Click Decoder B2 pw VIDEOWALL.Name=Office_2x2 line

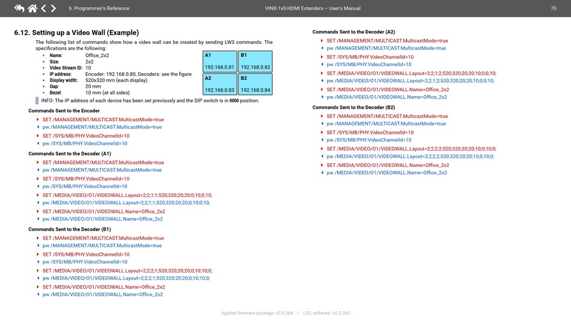pos(386,173)
